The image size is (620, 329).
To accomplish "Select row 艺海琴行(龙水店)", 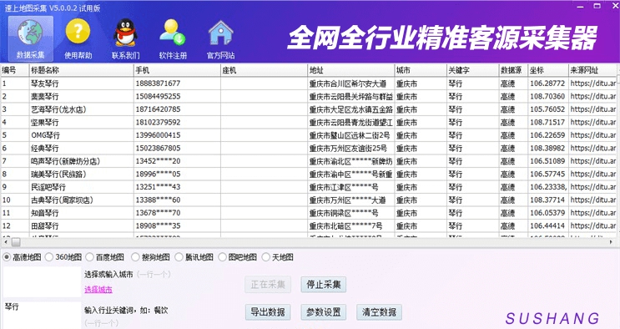I will (x=309, y=109).
